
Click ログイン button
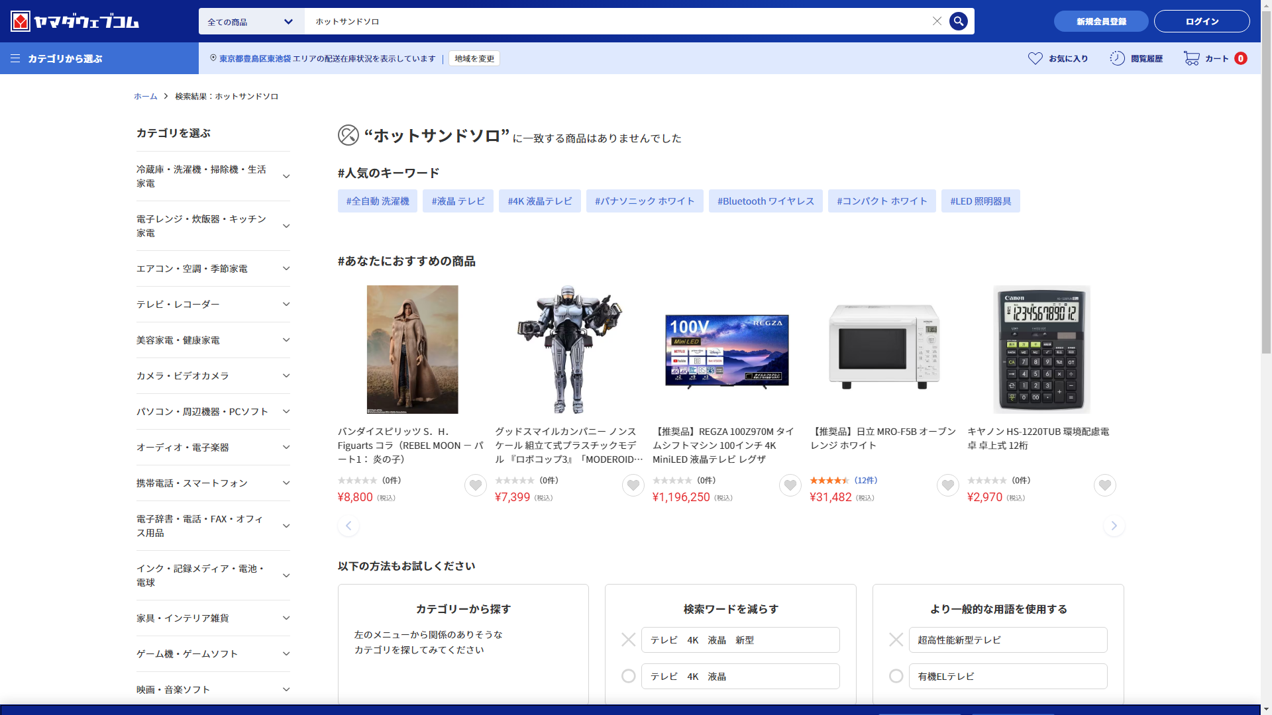point(1201,21)
